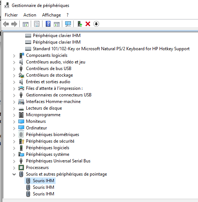The image size is (198, 202).
Task: Open the Properties toolbar icon
Action: pos(37,24)
